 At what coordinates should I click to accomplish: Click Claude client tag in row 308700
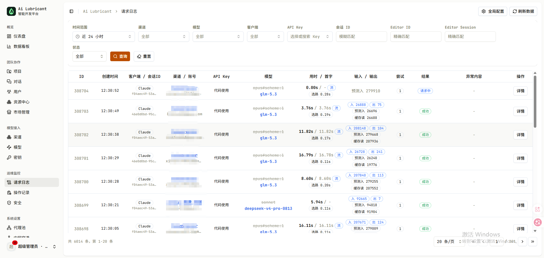pyautogui.click(x=144, y=179)
